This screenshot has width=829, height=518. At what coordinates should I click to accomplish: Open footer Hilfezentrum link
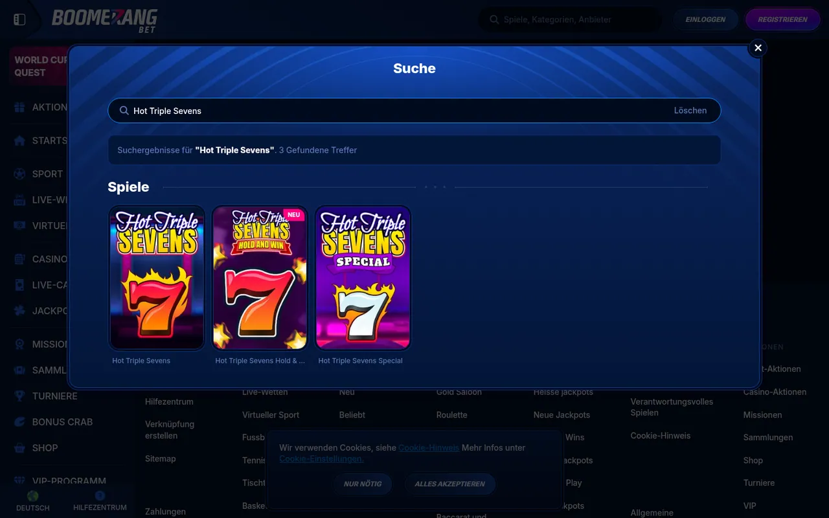[169, 401]
